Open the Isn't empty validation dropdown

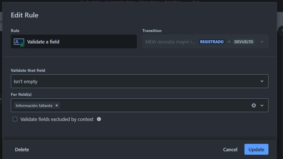(140, 81)
